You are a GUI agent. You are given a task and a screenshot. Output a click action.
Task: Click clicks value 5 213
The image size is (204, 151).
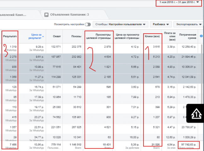click(x=156, y=57)
